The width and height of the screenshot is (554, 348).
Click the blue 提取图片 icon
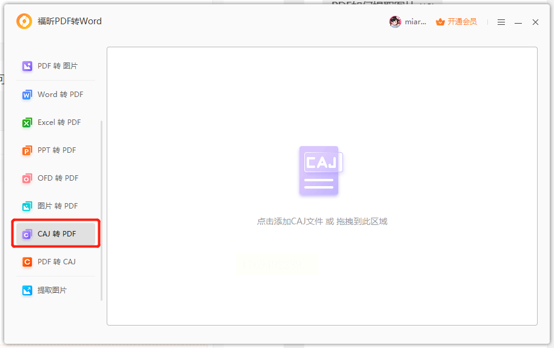27,290
